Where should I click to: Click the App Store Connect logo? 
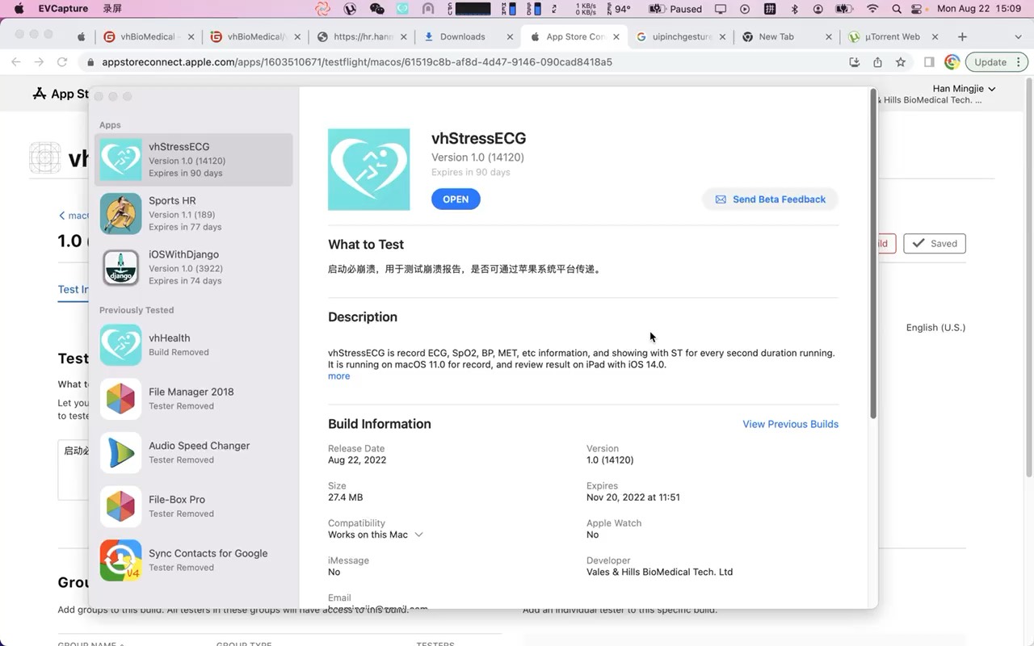coord(60,94)
